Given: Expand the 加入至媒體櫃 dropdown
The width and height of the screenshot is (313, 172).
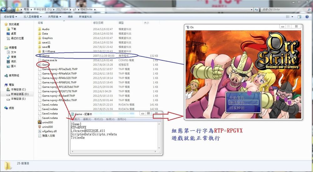Looking at the screenshot, I should [33, 17].
